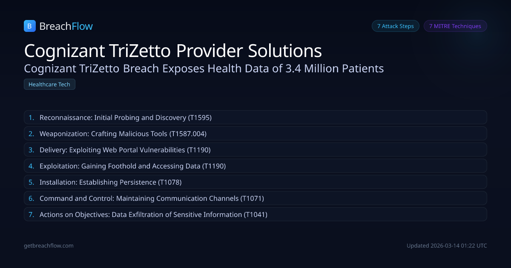The height and width of the screenshot is (268, 511).
Task: Click the T1041 technique ID text
Action: click(255, 214)
